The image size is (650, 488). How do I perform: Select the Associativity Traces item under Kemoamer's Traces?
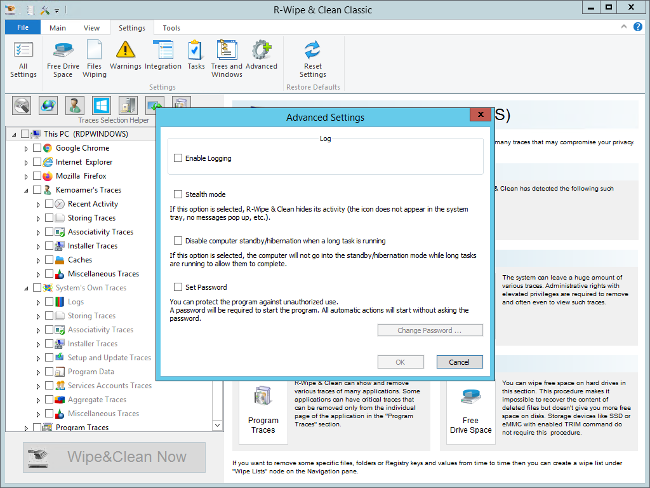click(100, 232)
